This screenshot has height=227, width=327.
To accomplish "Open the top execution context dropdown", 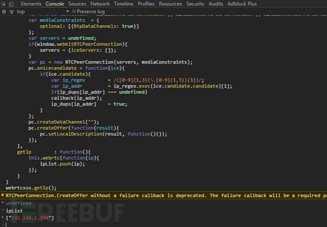I will (43, 12).
